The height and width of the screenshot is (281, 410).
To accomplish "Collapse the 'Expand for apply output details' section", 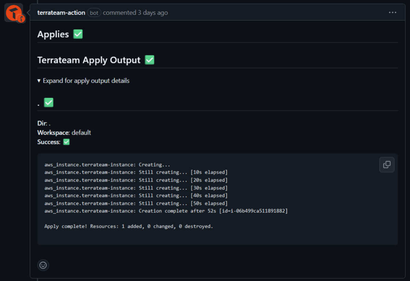I will click(84, 81).
